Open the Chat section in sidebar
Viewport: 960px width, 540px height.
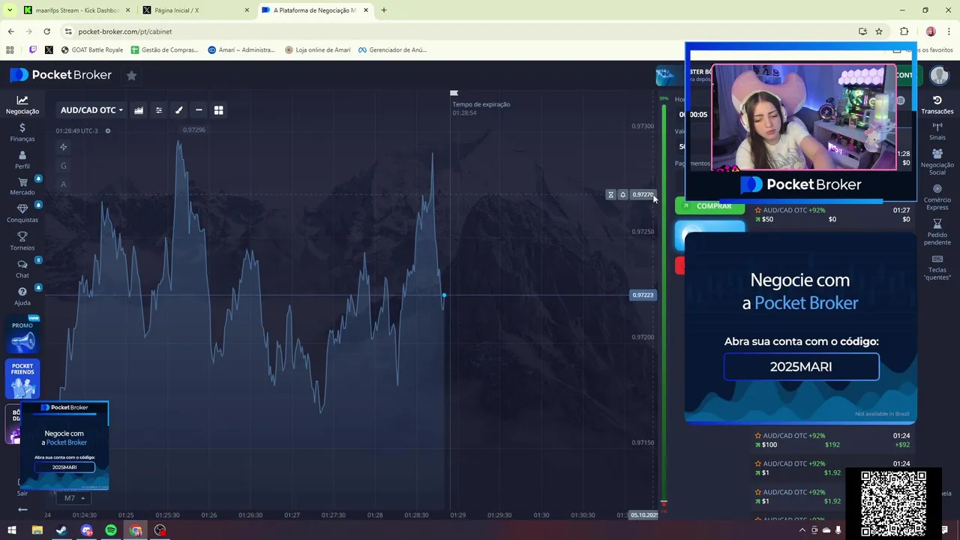pyautogui.click(x=22, y=269)
